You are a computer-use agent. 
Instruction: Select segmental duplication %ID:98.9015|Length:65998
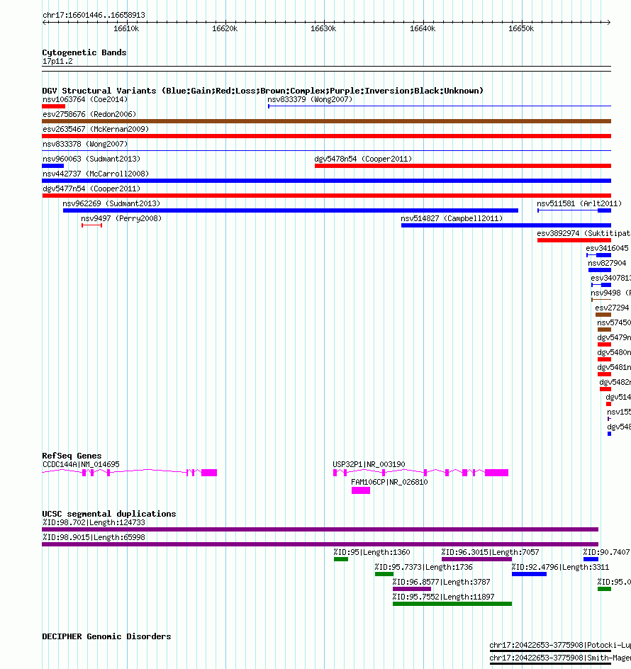click(x=320, y=544)
